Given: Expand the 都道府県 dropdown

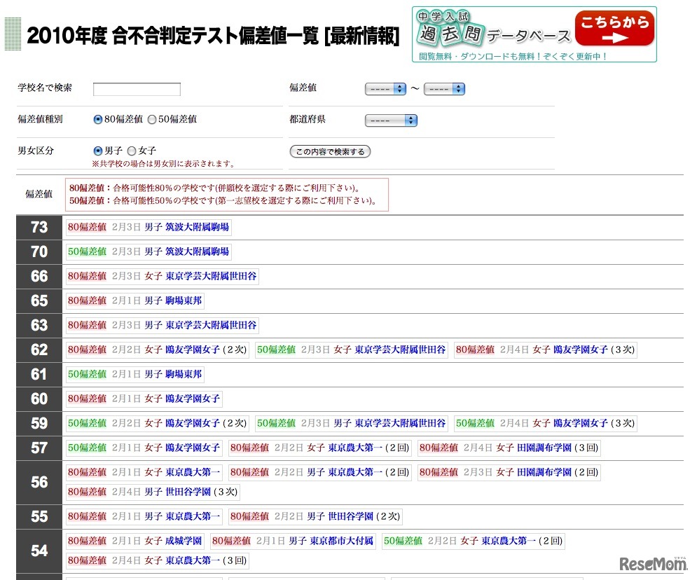Looking at the screenshot, I should tap(391, 120).
